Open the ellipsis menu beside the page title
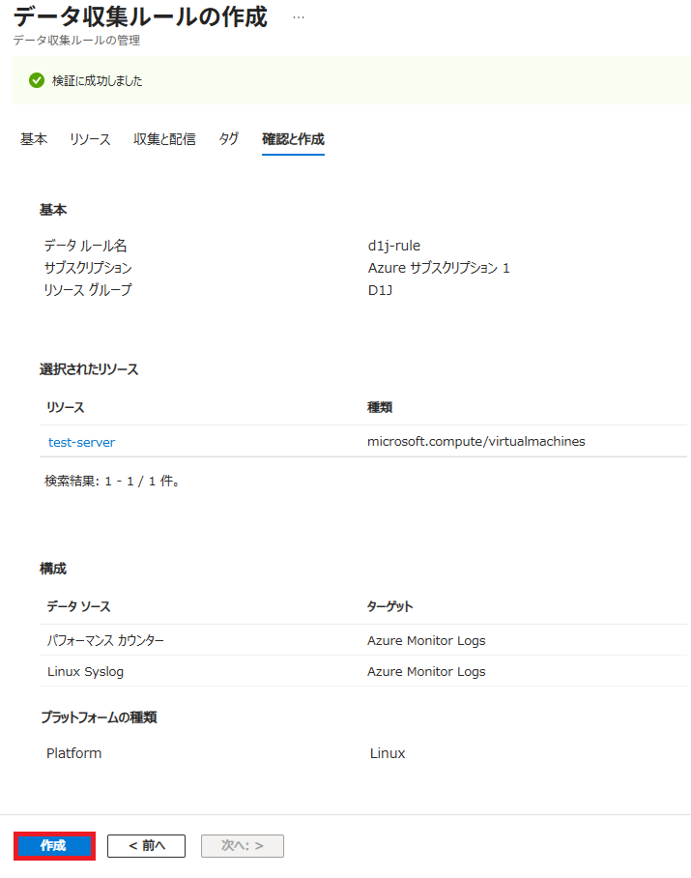Viewport: 691px width, 878px height. tap(299, 18)
